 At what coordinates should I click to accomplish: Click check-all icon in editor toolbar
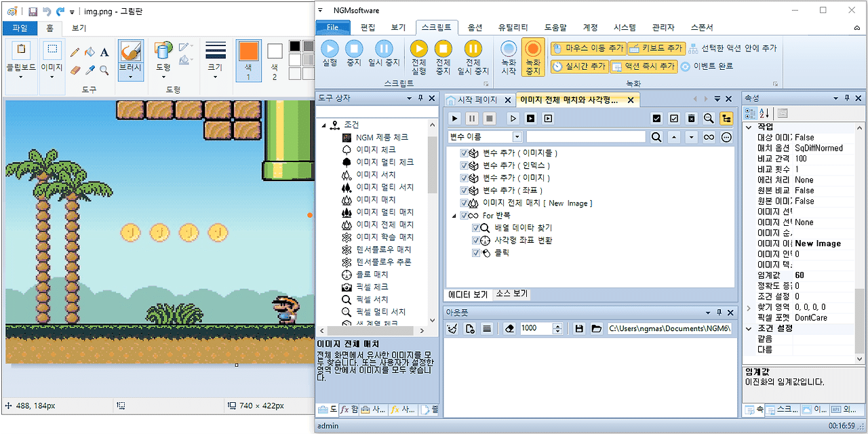pos(656,118)
